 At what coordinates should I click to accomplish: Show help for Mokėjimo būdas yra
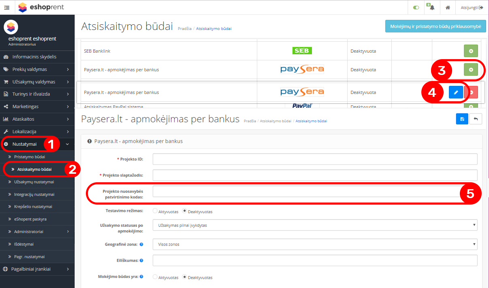pyautogui.click(x=141, y=277)
